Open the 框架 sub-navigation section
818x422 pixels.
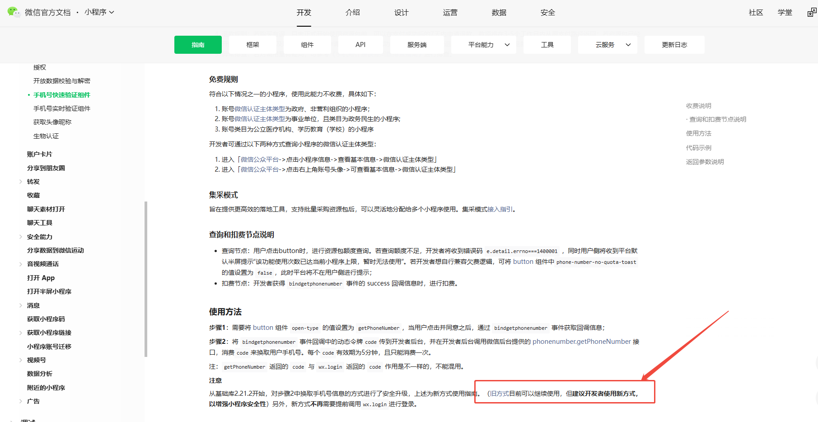click(x=252, y=45)
